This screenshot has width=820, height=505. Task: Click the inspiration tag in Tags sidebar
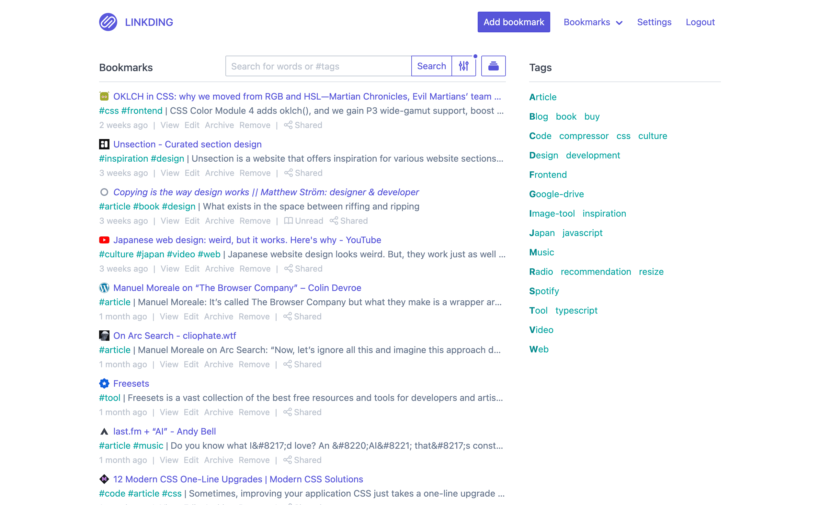(x=604, y=213)
